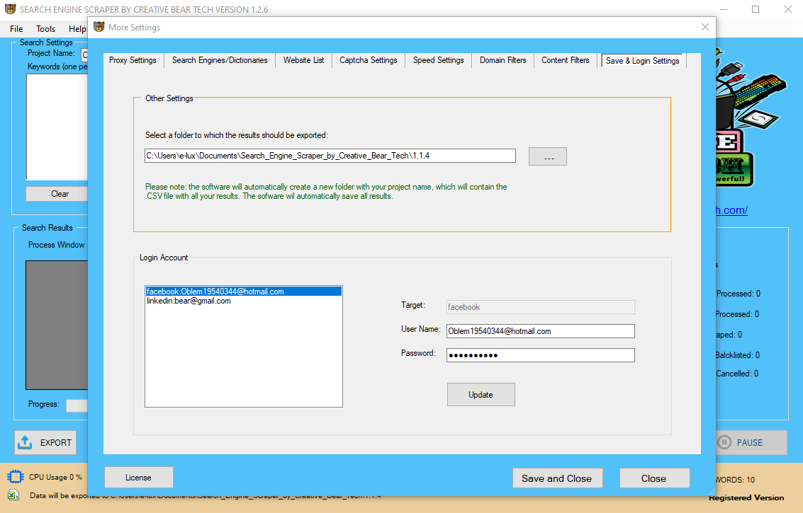Click the Creative Bear Tech app icon
The image size is (803, 513).
[x=10, y=9]
